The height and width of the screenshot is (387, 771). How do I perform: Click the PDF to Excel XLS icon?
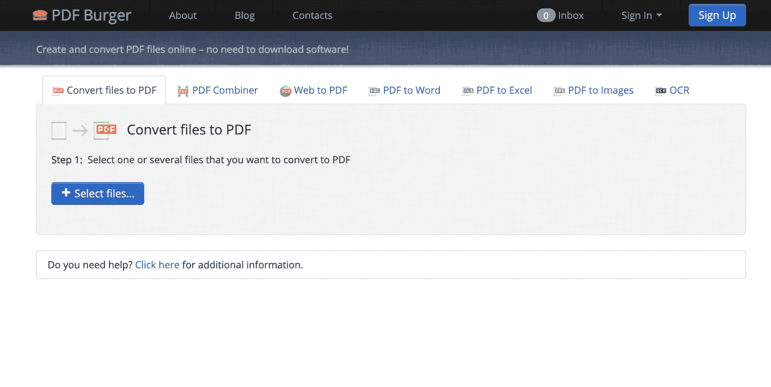(x=468, y=91)
